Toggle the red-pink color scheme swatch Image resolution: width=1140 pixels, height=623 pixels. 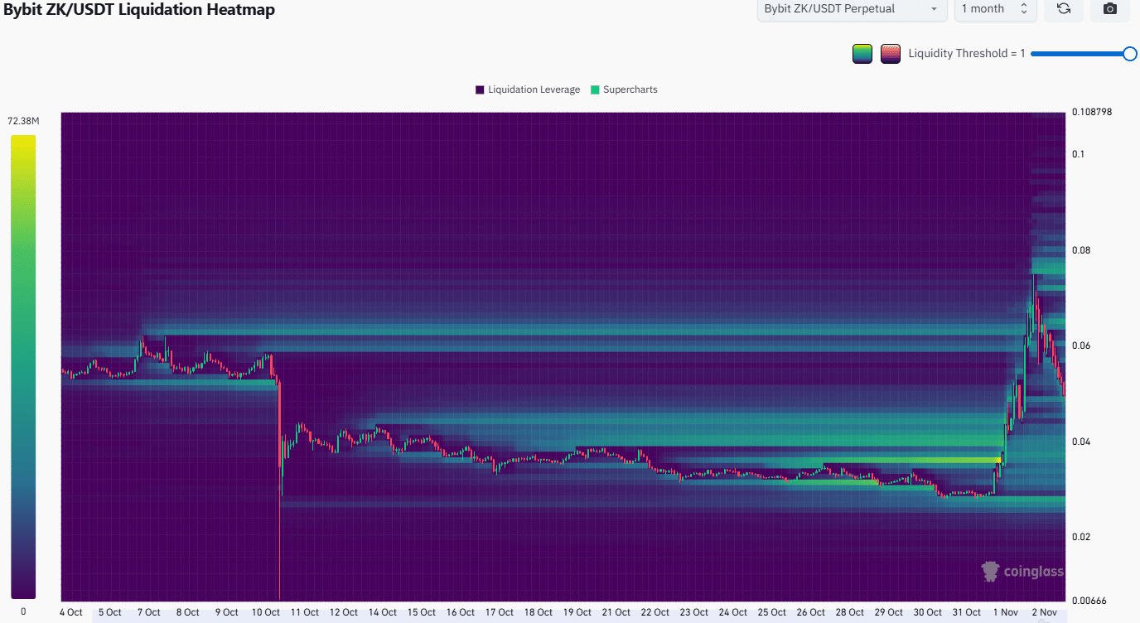[x=890, y=52]
